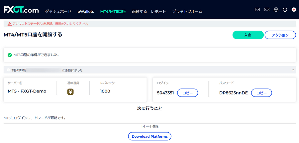The image size is (299, 143).
Task: Open the settings gear icon
Action: coord(276,10)
